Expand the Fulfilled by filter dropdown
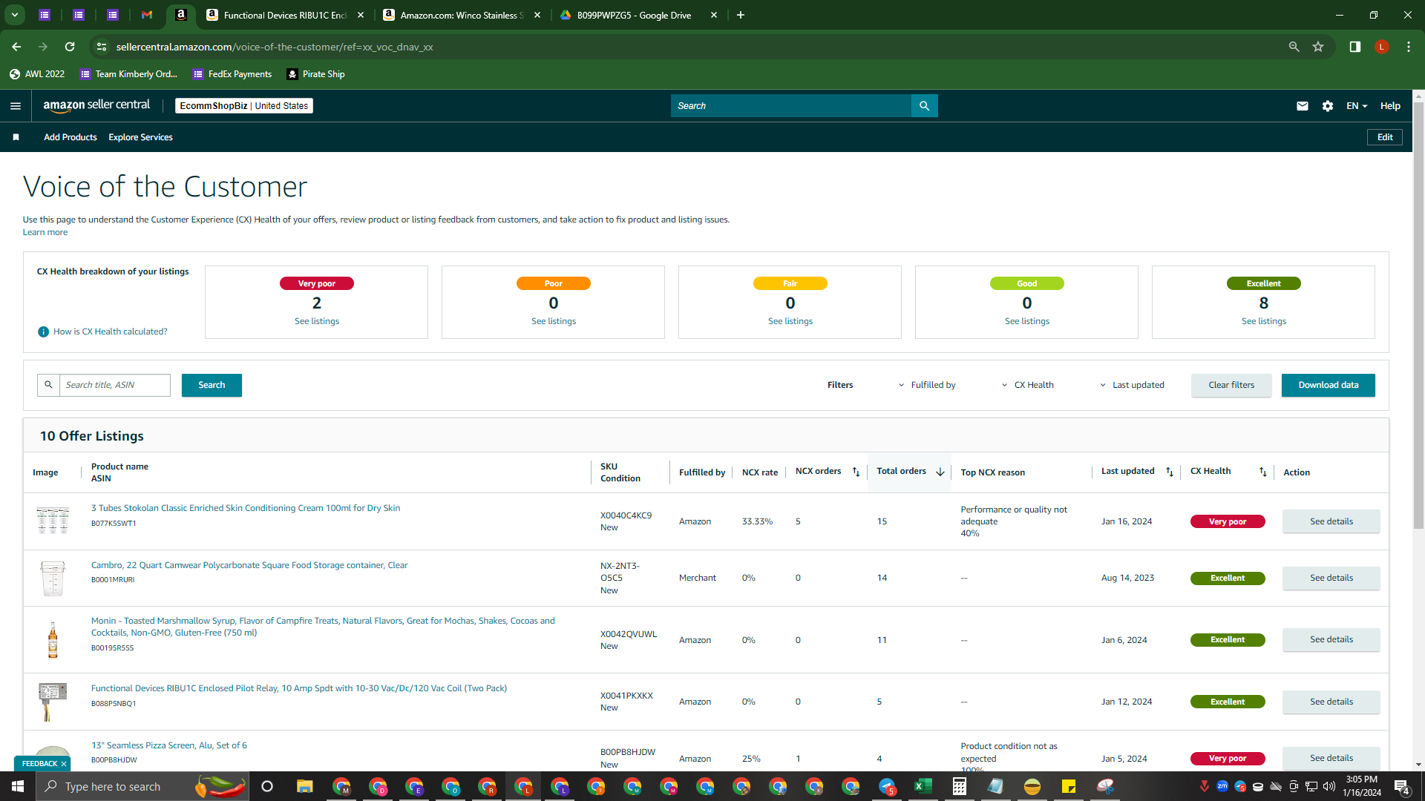Screen dimensions: 1425x801 point(927,385)
